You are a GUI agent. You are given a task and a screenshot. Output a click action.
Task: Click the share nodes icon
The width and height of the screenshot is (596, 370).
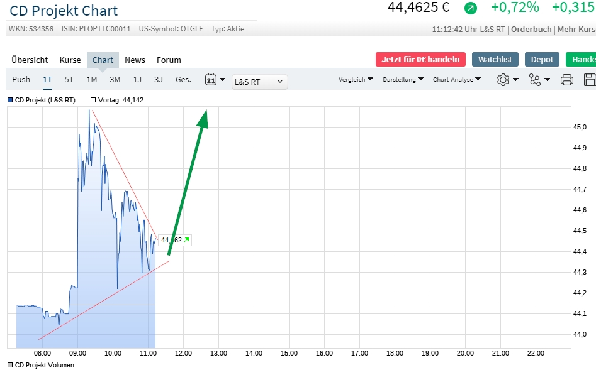pos(535,80)
